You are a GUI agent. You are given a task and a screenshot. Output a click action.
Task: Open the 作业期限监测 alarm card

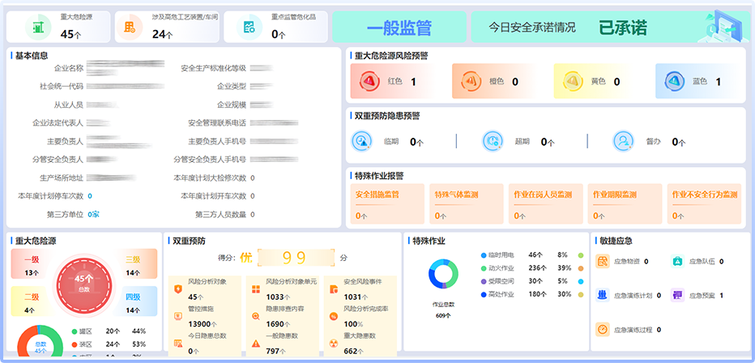(x=625, y=203)
